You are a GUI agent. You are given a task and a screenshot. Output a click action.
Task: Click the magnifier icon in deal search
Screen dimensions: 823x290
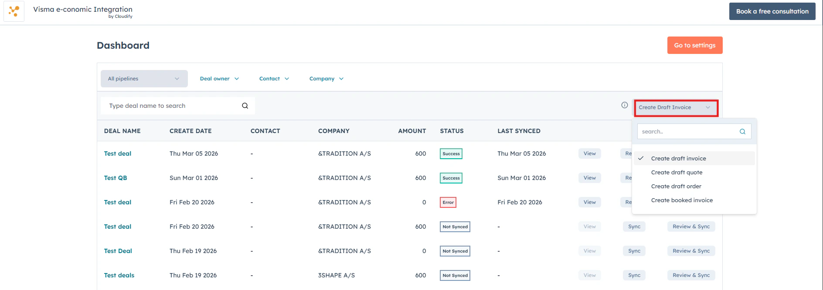point(245,106)
